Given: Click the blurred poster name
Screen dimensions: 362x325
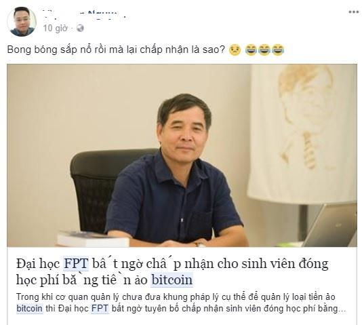Looking at the screenshot, I should pos(84,14).
